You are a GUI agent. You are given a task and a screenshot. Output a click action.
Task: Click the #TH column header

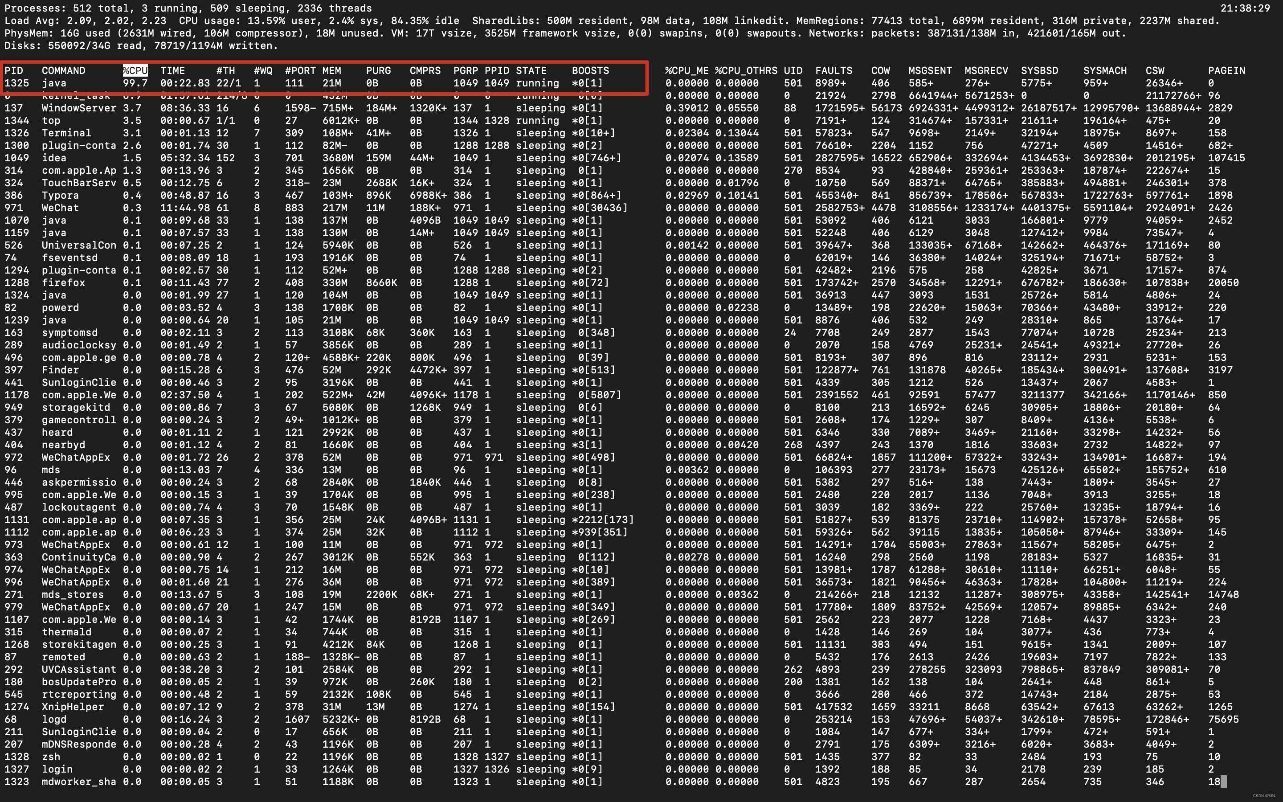tap(226, 70)
